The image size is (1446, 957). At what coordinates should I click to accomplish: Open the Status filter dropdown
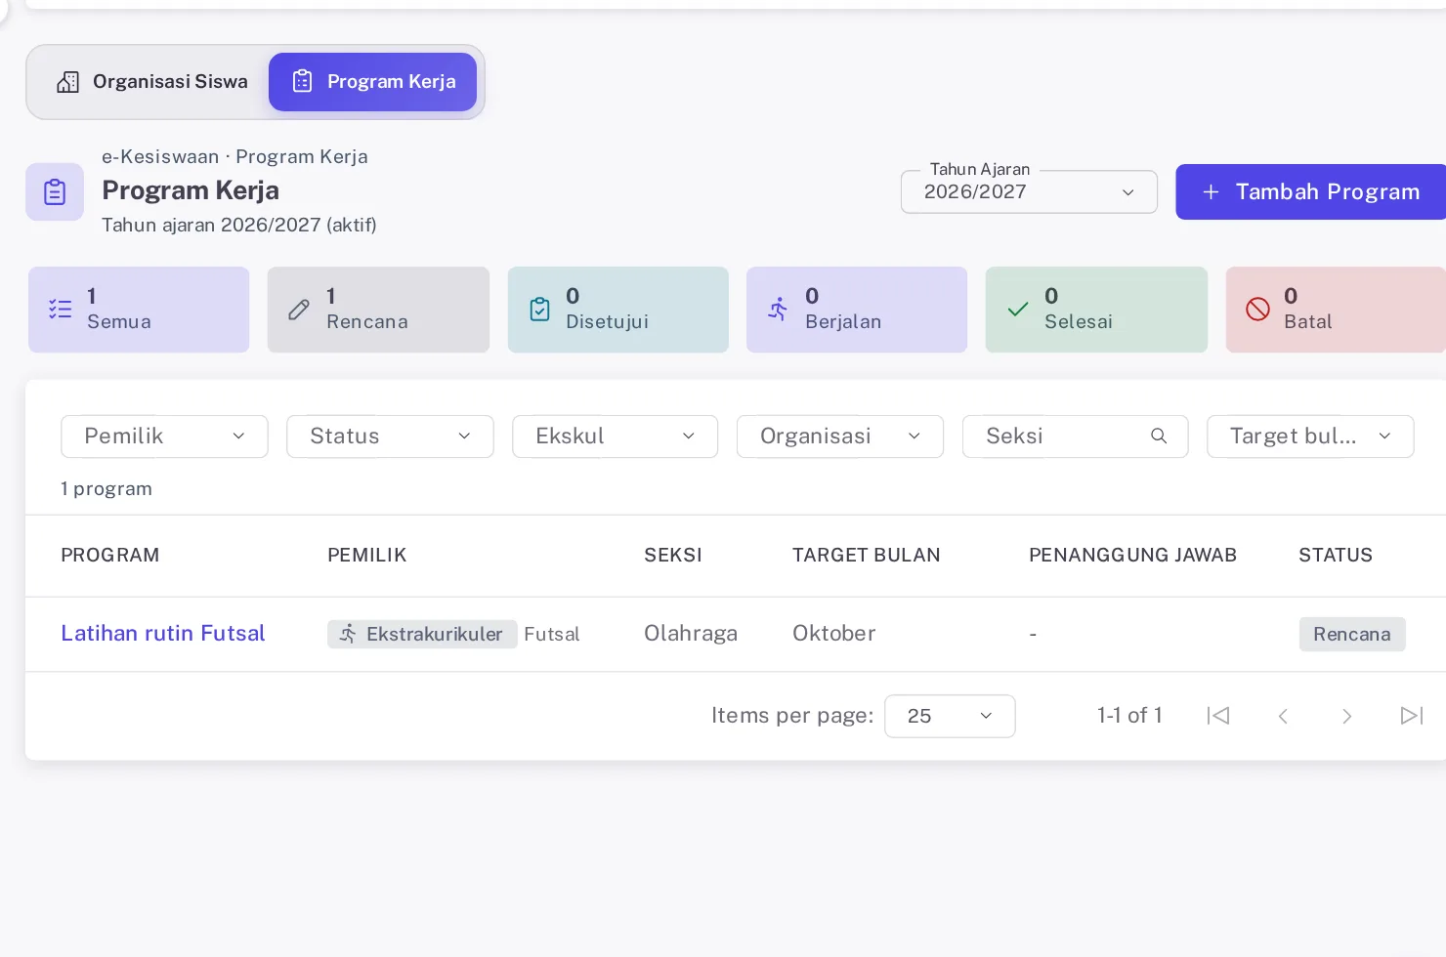[390, 437]
